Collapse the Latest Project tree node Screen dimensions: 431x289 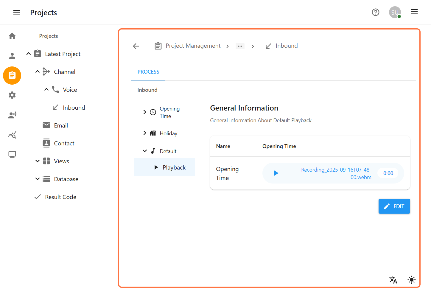(29, 54)
